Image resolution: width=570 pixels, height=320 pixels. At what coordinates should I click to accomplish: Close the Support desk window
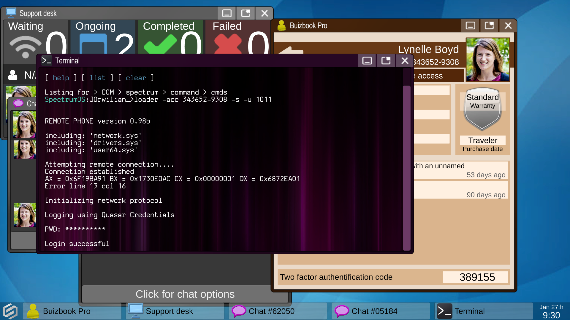pos(264,13)
